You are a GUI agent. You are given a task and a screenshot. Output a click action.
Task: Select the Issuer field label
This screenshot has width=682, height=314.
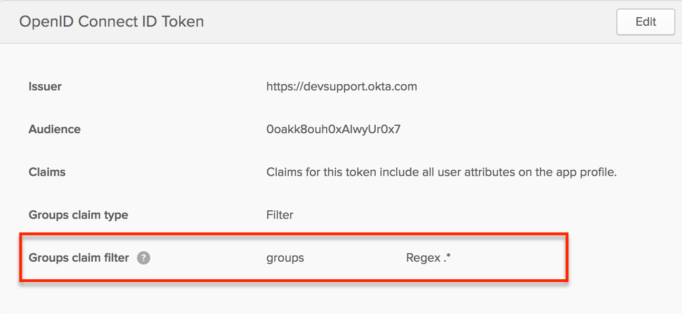click(45, 87)
